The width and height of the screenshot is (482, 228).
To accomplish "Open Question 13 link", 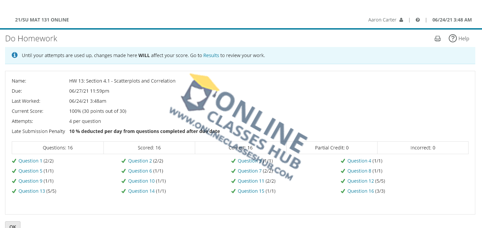I will point(32,191).
